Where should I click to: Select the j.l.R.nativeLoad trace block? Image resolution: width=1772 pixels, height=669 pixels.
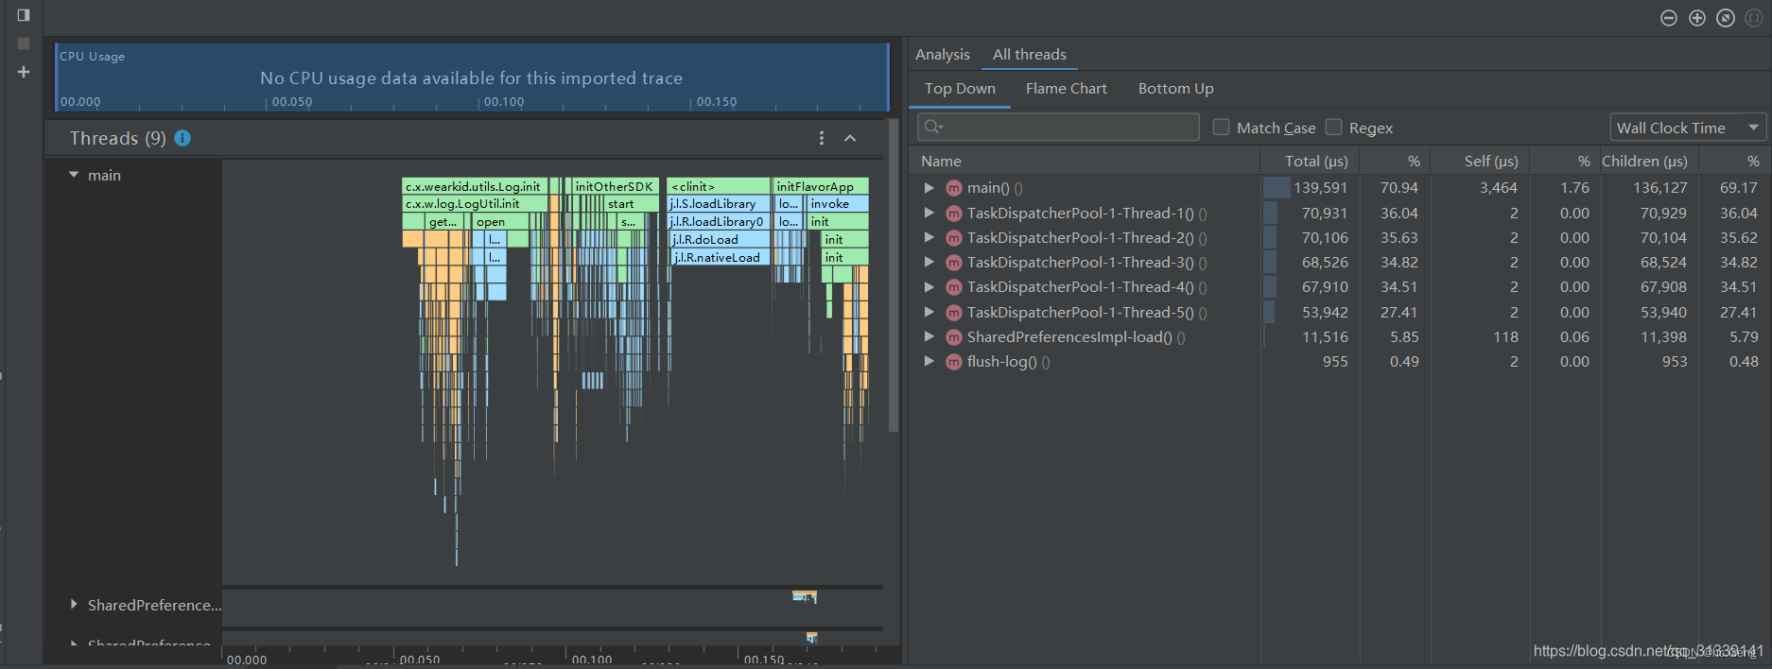[x=721, y=257]
